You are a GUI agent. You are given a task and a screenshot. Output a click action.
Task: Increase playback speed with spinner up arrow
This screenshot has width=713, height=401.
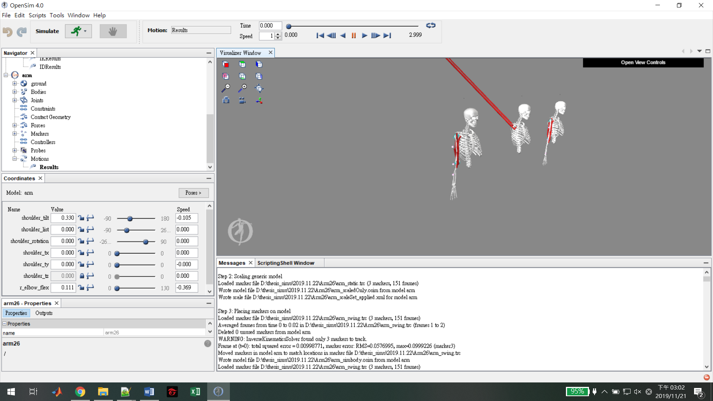278,34
